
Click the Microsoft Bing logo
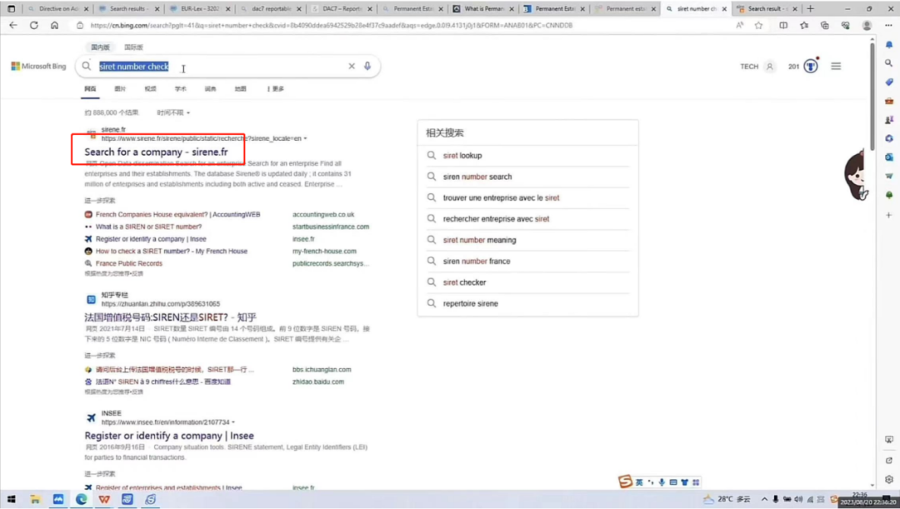pyautogui.click(x=38, y=66)
